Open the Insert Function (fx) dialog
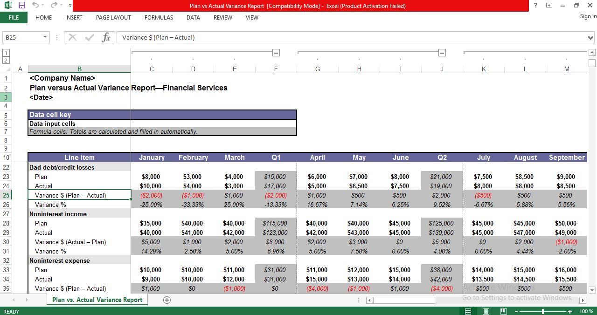Image resolution: width=597 pixels, height=315 pixels. [105, 37]
